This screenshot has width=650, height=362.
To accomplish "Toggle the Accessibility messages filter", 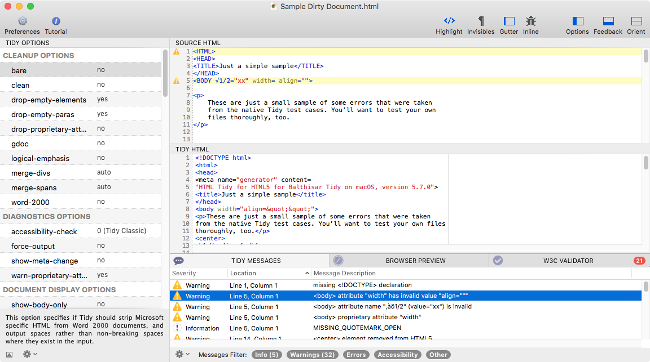I will [x=398, y=355].
